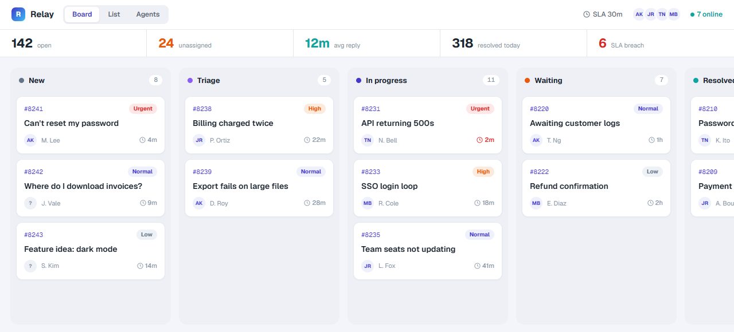This screenshot has width=734, height=332.
Task: Open the 12m avg reply stat
Action: point(367,44)
